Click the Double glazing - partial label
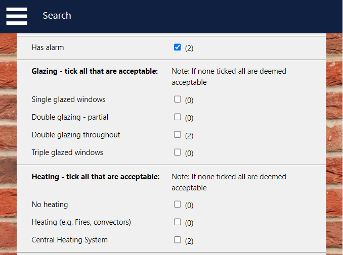The height and width of the screenshot is (255, 343). (70, 117)
